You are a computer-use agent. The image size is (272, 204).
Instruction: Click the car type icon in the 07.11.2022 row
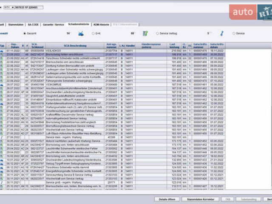(x=2, y=51)
